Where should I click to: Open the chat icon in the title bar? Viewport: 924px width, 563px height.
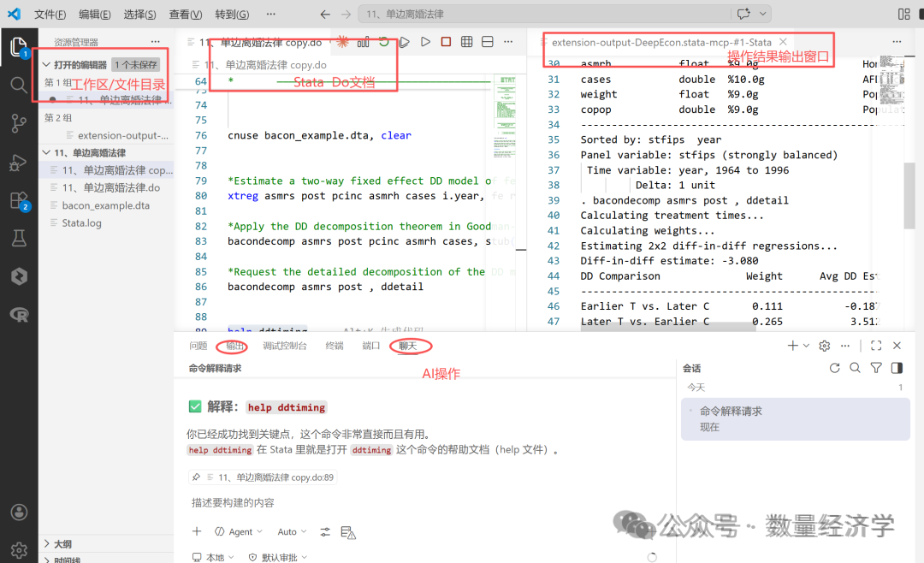[x=743, y=14]
